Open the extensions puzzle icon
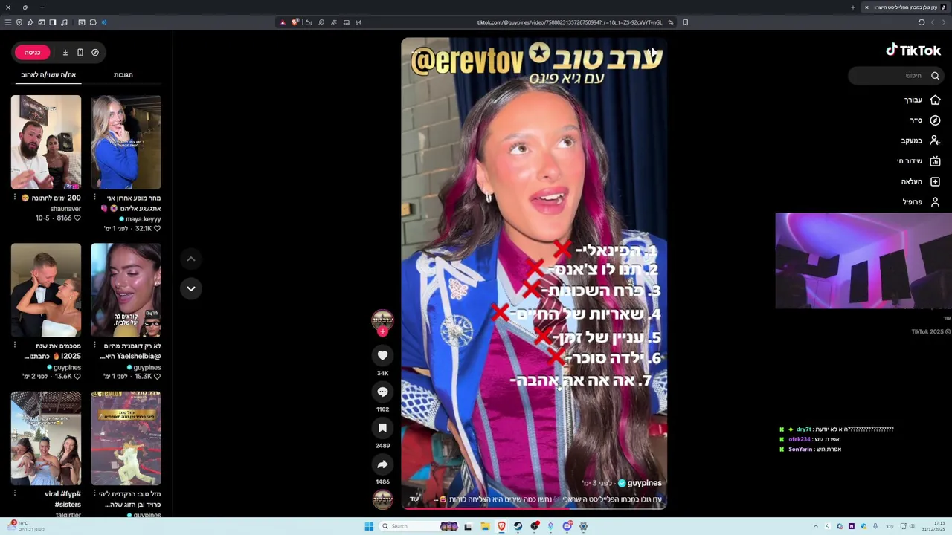Screen dimensions: 952x535 93,22
